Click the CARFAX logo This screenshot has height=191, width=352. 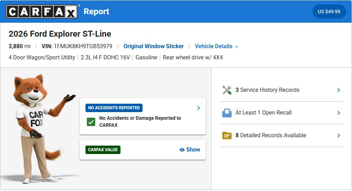click(x=42, y=12)
